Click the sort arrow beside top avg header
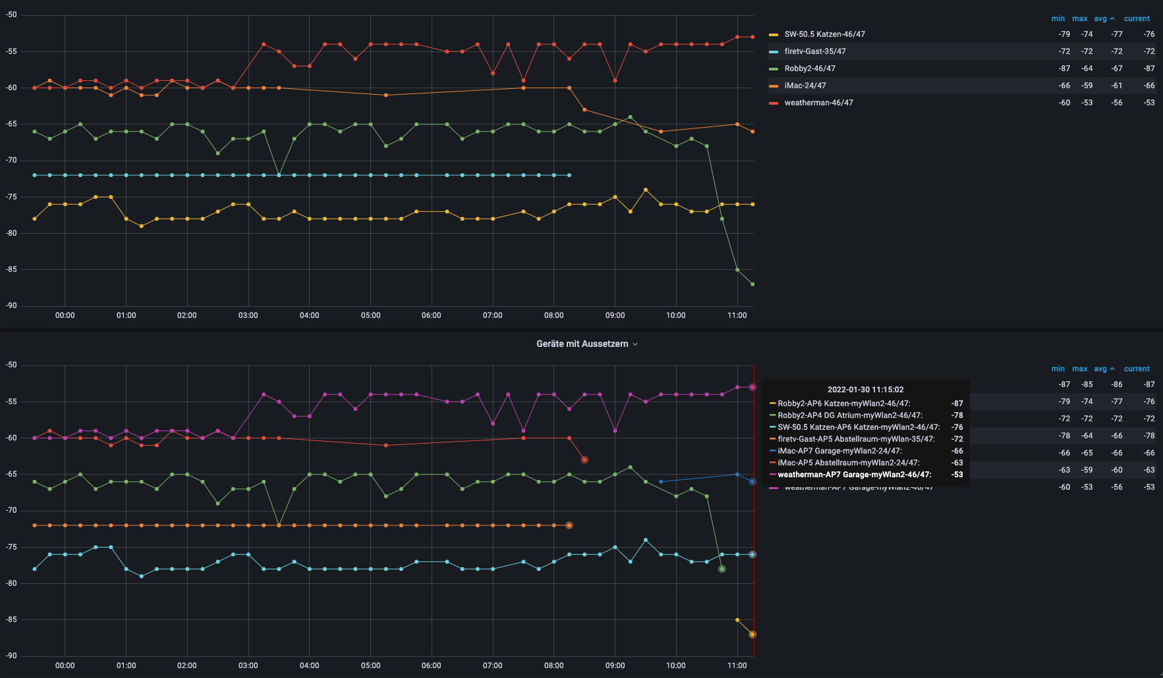1163x678 pixels. (x=1112, y=18)
